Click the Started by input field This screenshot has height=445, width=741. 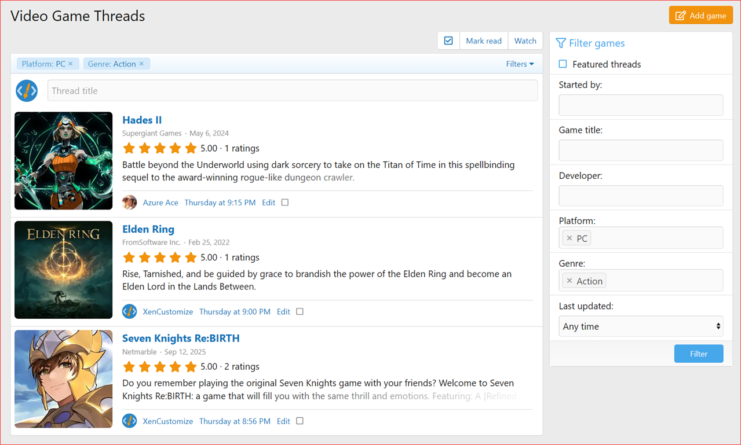coord(641,105)
